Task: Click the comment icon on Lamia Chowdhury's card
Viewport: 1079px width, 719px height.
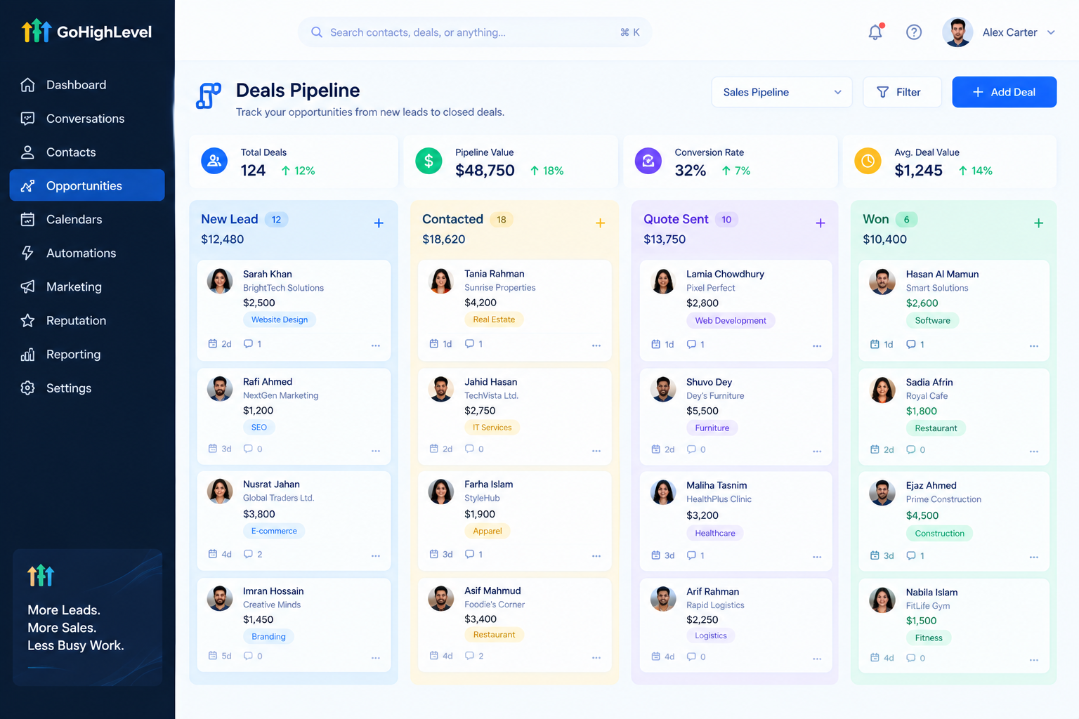Action: [692, 344]
